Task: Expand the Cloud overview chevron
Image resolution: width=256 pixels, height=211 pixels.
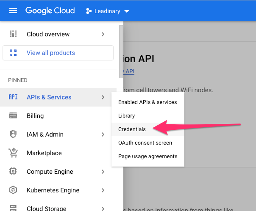Action: [x=103, y=34]
